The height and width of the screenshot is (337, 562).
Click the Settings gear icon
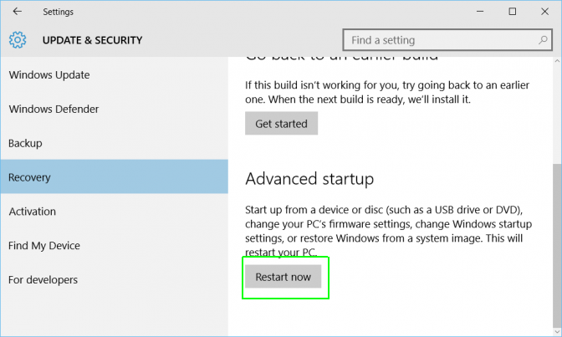(18, 40)
